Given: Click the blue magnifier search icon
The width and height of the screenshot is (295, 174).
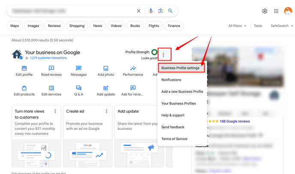Looking at the screenshot, I should point(170,11).
